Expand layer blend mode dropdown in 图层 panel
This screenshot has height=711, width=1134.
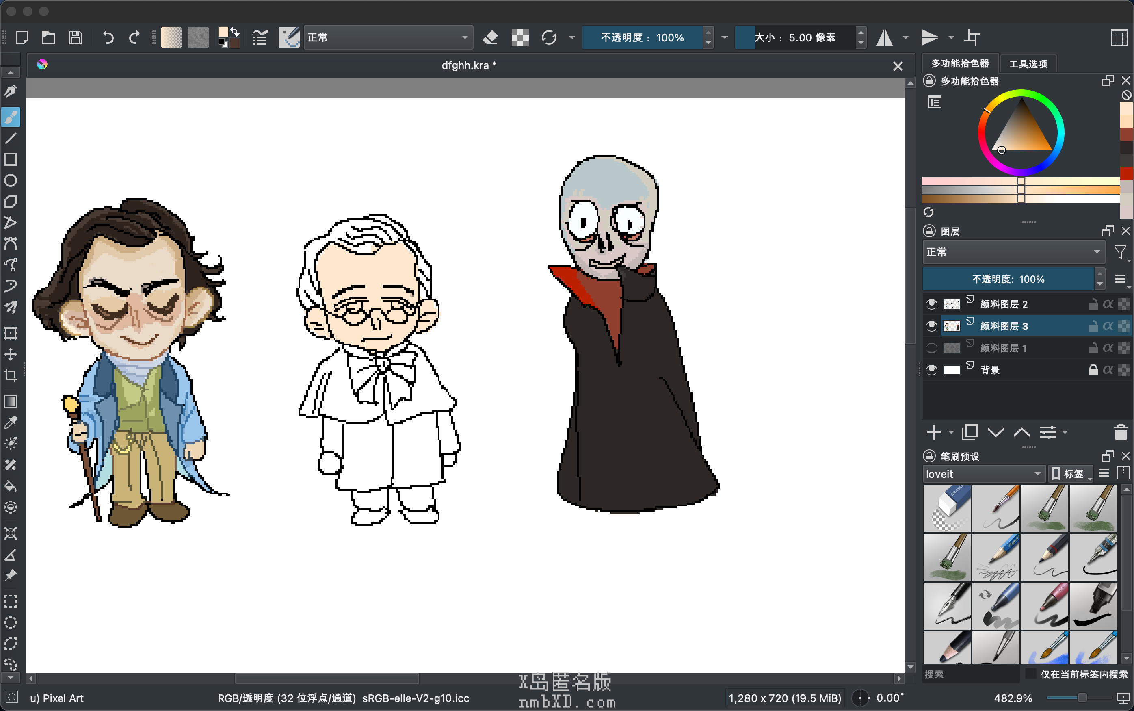(x=1013, y=252)
